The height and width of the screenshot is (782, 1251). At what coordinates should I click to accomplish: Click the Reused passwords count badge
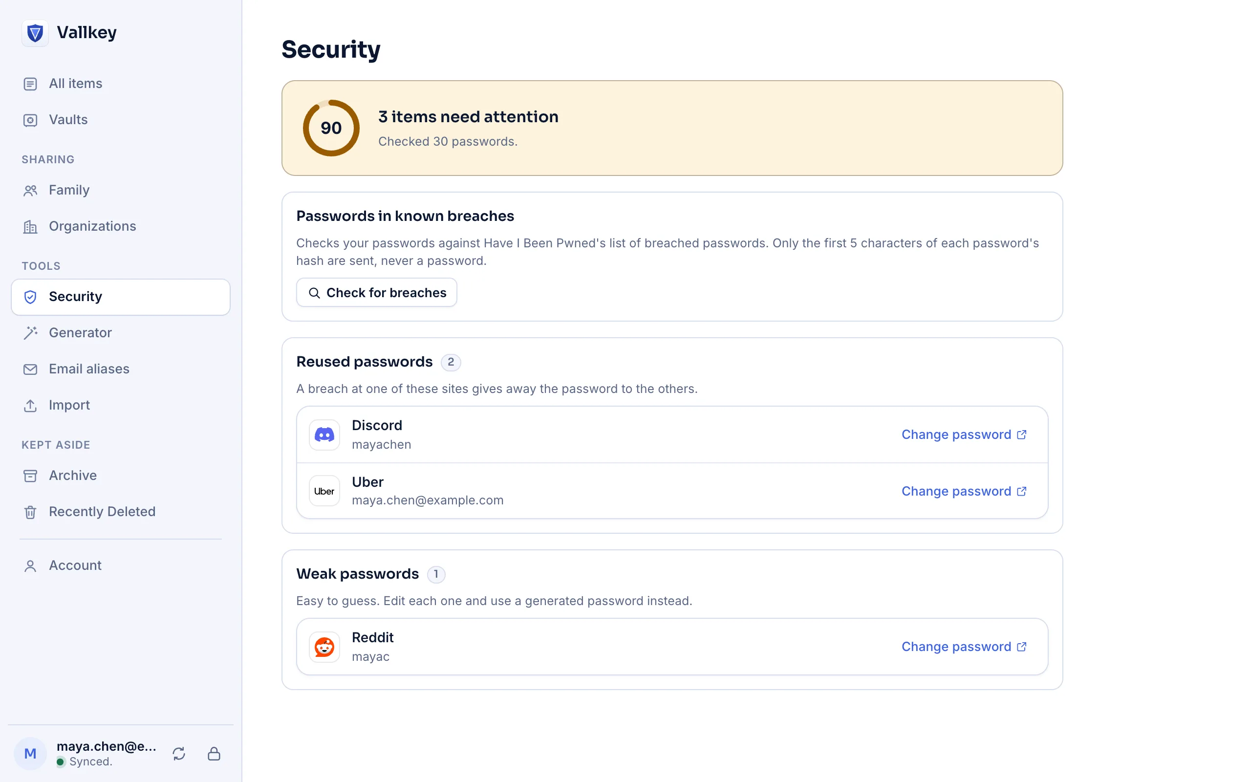tap(451, 362)
